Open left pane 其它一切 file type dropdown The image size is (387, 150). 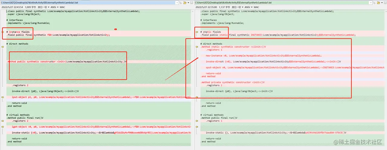43,7
